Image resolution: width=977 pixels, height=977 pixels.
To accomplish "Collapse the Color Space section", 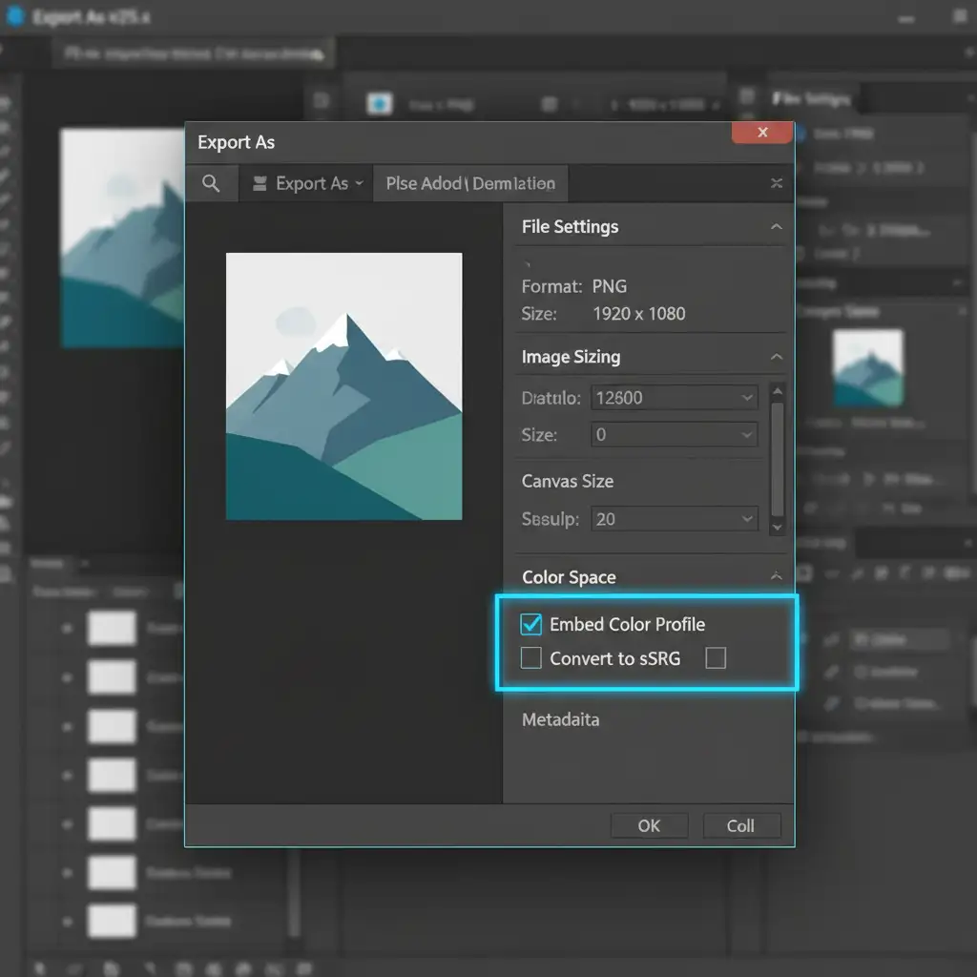I will coord(776,576).
